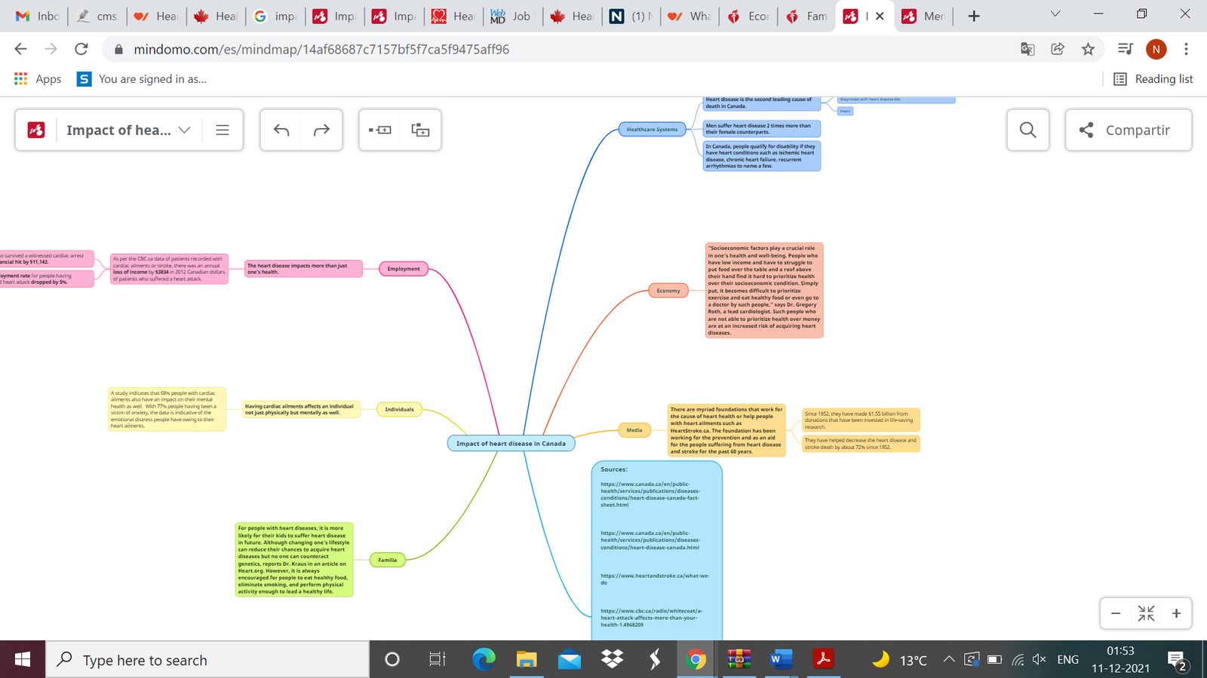The image size is (1207, 678).
Task: Open the translate page icon
Action: [1027, 49]
